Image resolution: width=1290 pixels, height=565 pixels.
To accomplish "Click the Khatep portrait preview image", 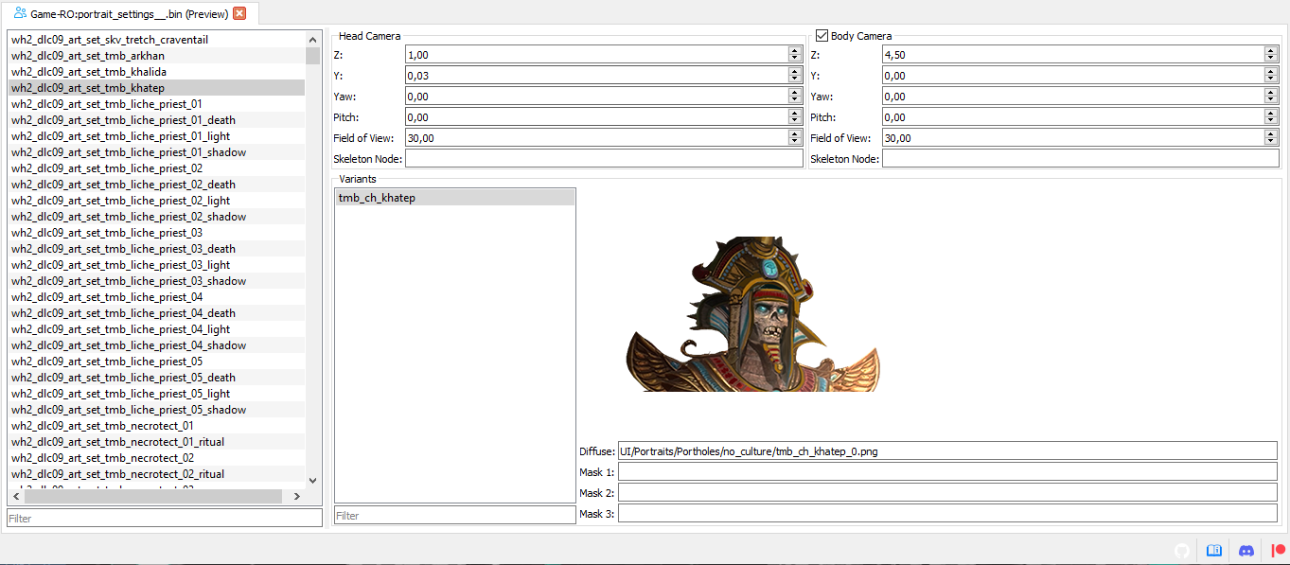I will click(x=752, y=314).
